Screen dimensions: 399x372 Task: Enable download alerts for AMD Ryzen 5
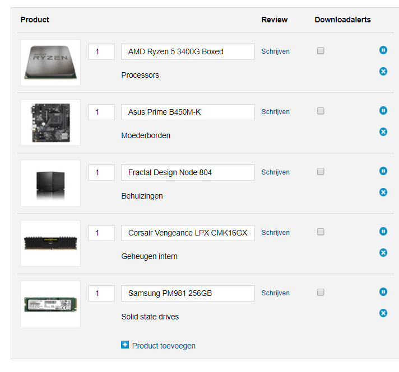(x=321, y=51)
